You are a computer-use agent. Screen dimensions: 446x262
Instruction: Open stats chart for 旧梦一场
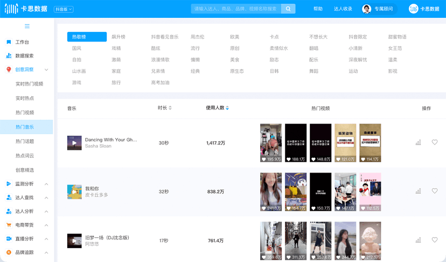418,240
